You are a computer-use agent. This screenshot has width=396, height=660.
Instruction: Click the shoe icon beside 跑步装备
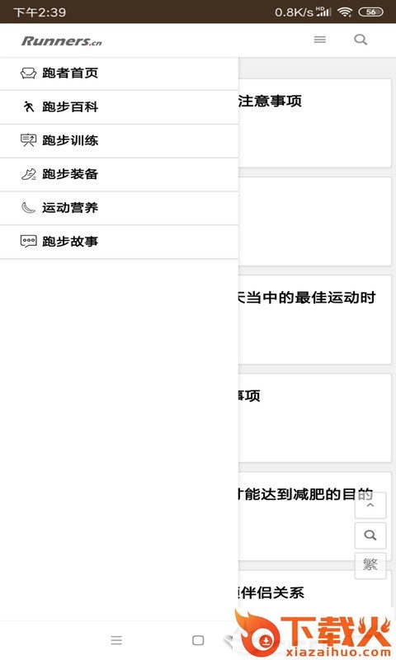click(x=28, y=174)
